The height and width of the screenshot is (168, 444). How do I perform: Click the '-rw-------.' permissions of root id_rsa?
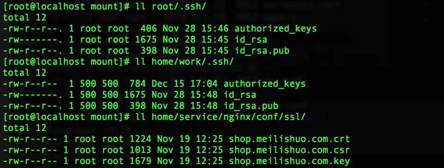pyautogui.click(x=33, y=40)
